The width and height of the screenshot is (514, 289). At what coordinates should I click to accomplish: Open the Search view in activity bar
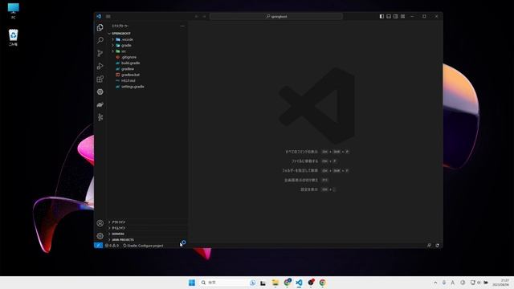[100, 40]
